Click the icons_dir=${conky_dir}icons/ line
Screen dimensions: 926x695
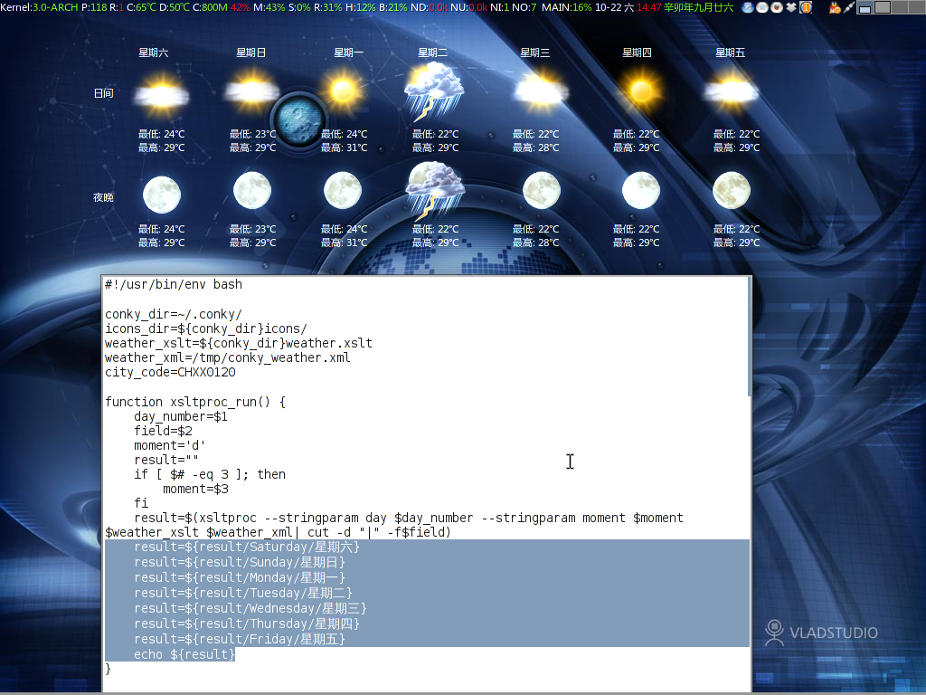point(206,328)
